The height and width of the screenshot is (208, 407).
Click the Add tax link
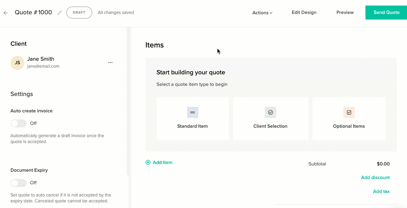point(381,191)
